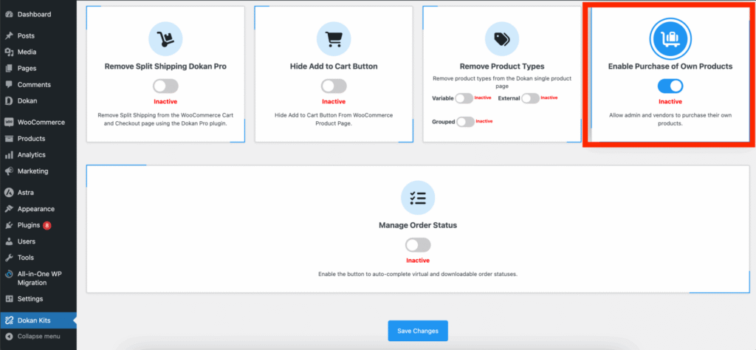This screenshot has height=350, width=756.
Task: Toggle the Grouped product type switch
Action: click(465, 122)
